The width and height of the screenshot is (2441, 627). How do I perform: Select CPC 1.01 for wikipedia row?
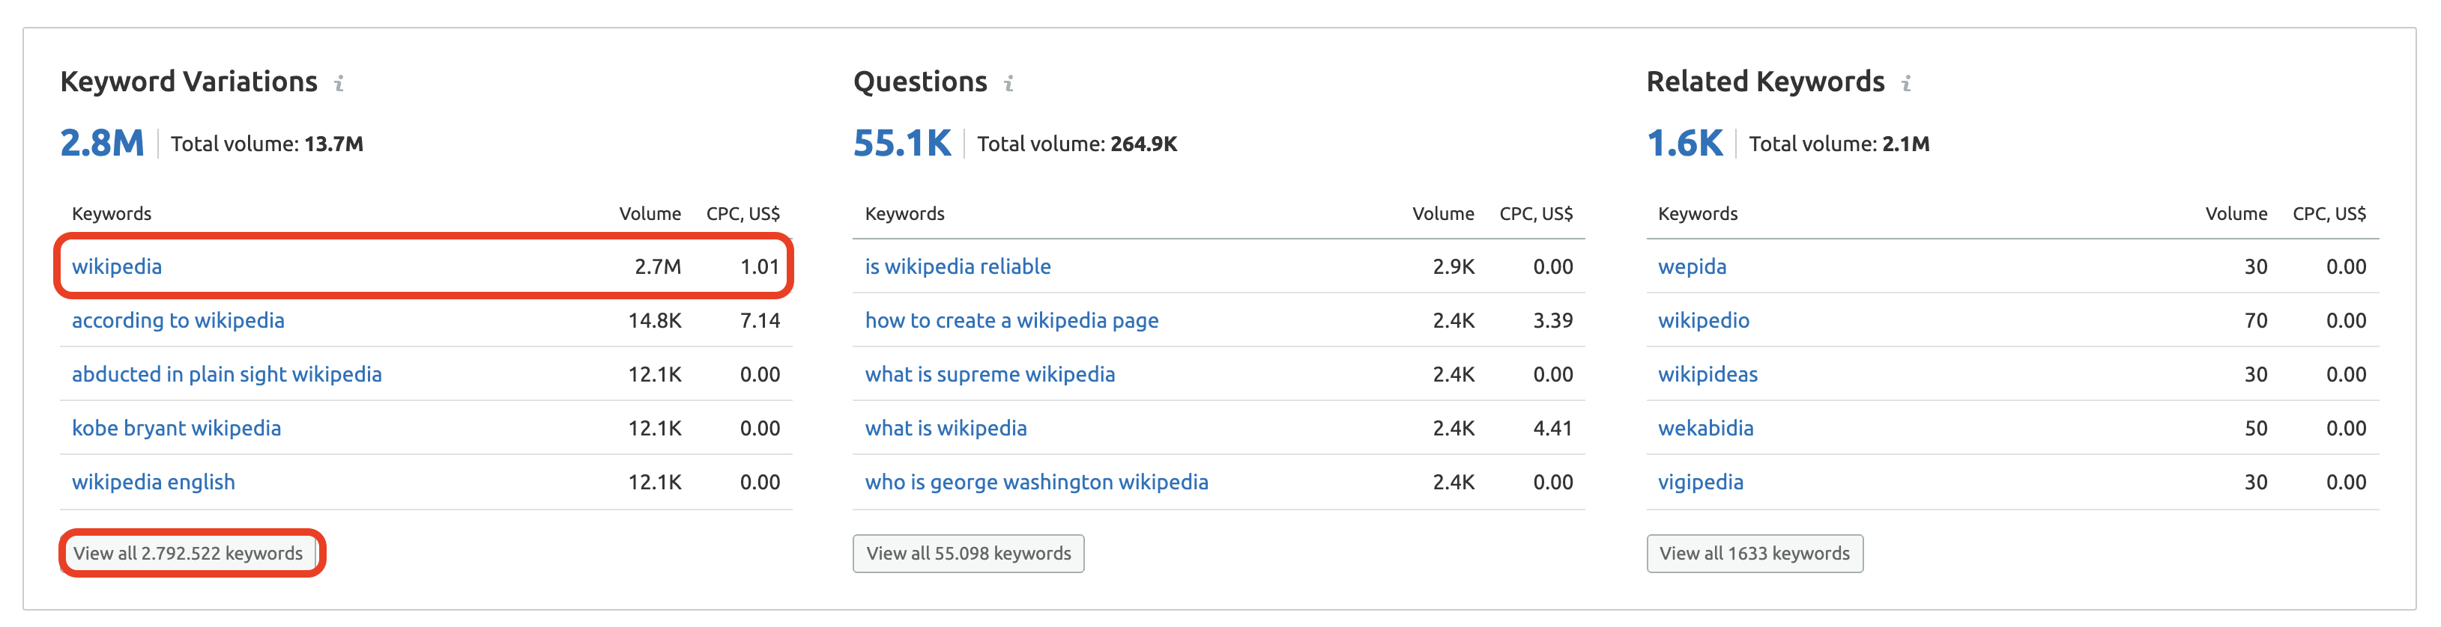pos(759,266)
